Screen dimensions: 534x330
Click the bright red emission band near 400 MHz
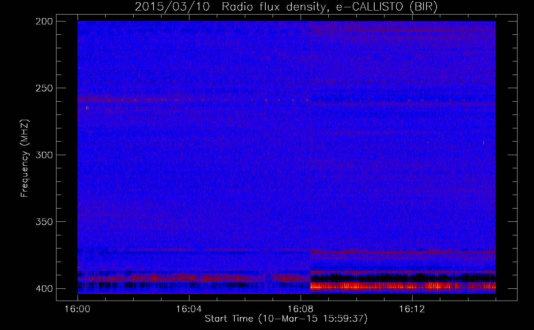403,286
